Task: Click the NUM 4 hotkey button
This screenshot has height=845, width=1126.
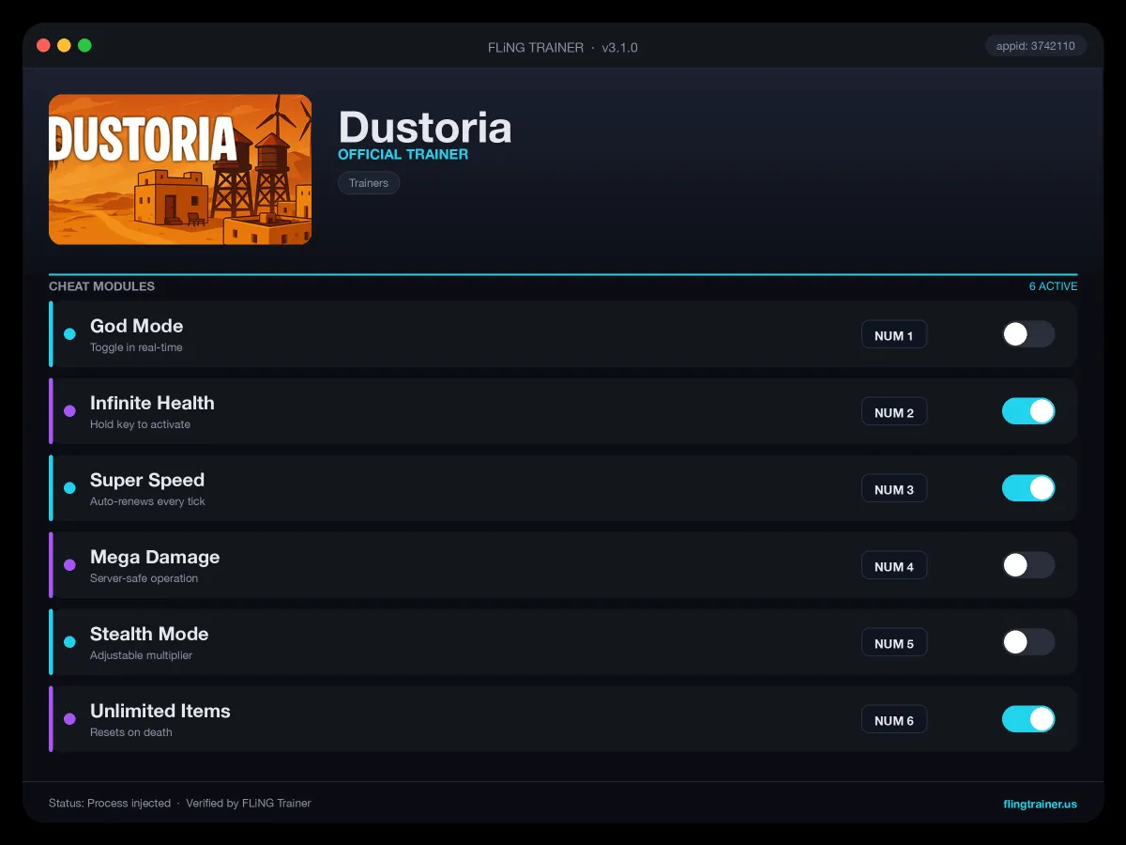Action: pyautogui.click(x=894, y=566)
